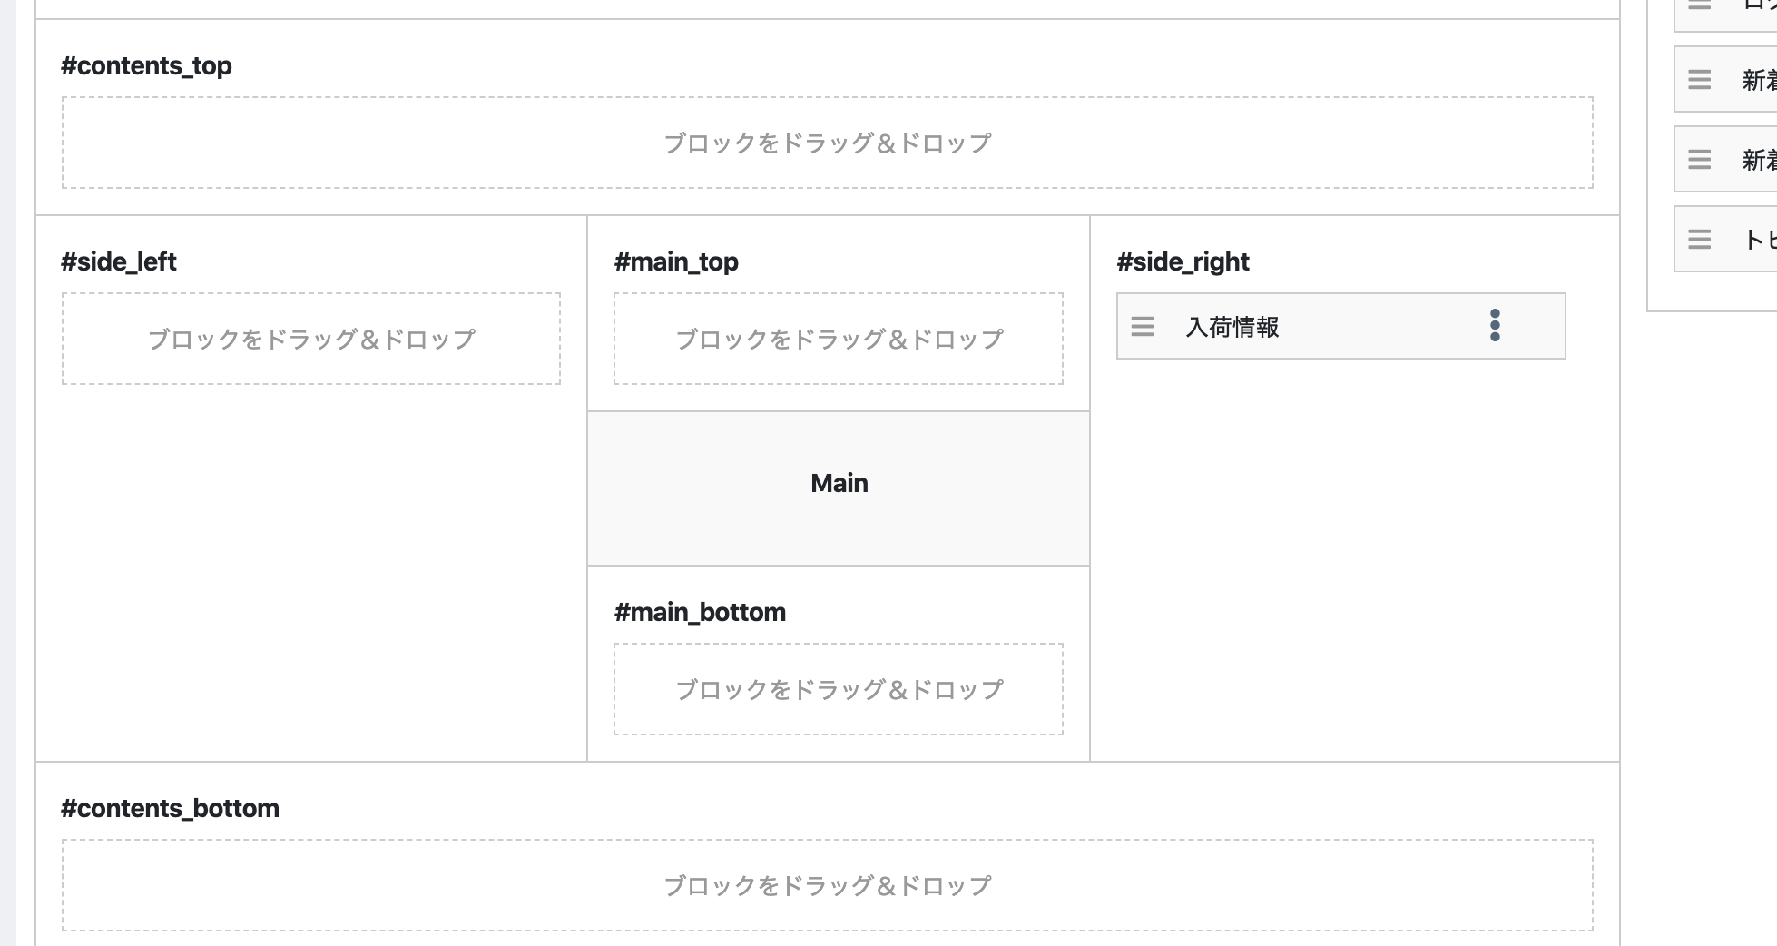Select the block starting with ト in list
The image size is (1777, 946).
click(x=1725, y=240)
